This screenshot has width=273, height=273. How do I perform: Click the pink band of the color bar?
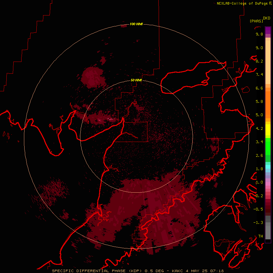click(268, 184)
